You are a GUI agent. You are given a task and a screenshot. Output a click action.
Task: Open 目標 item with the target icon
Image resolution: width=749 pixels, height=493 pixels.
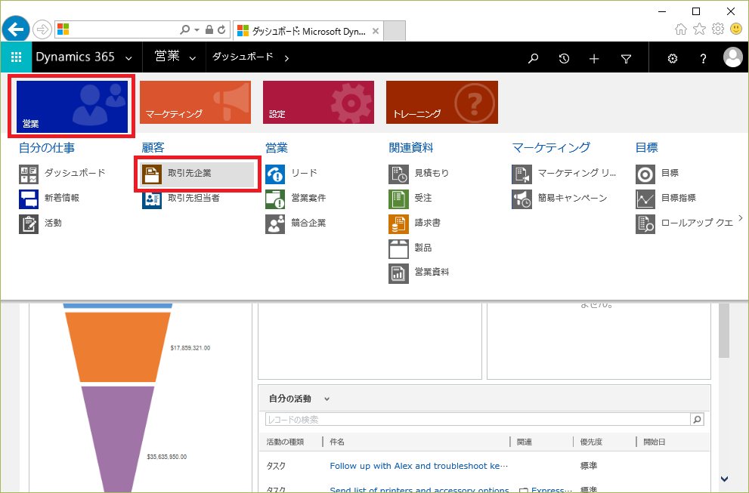point(658,173)
